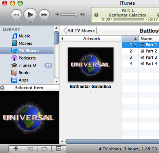This screenshot has height=153, width=159.
Task: Click the track number 2 cell
Action: pos(131,51)
